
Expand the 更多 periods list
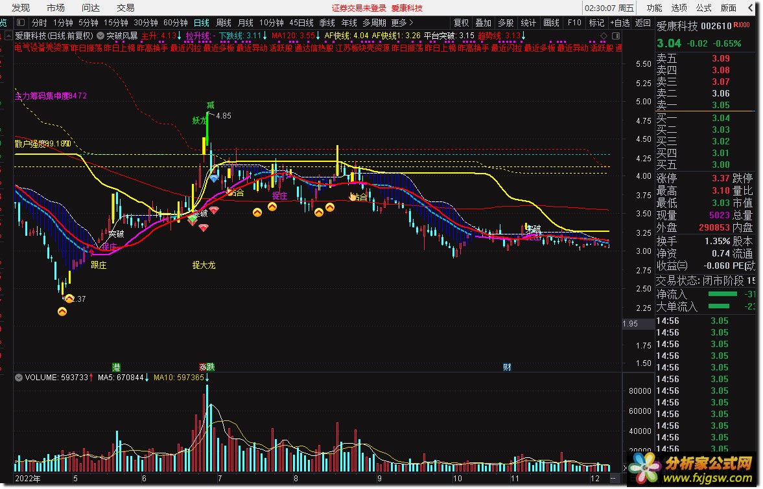pos(402,23)
